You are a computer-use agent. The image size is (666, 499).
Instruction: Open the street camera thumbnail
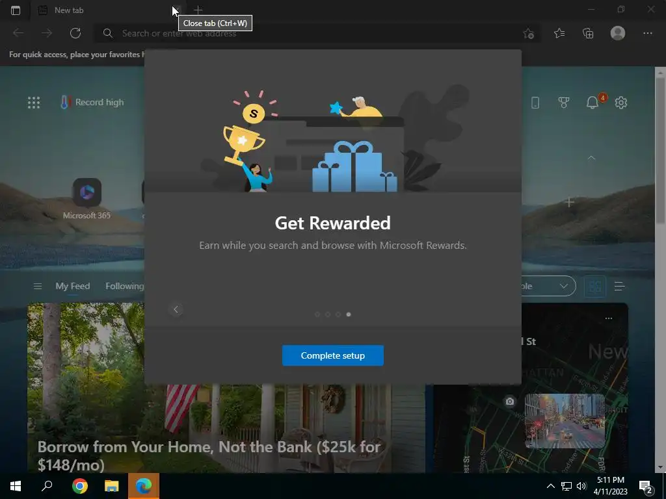565,421
